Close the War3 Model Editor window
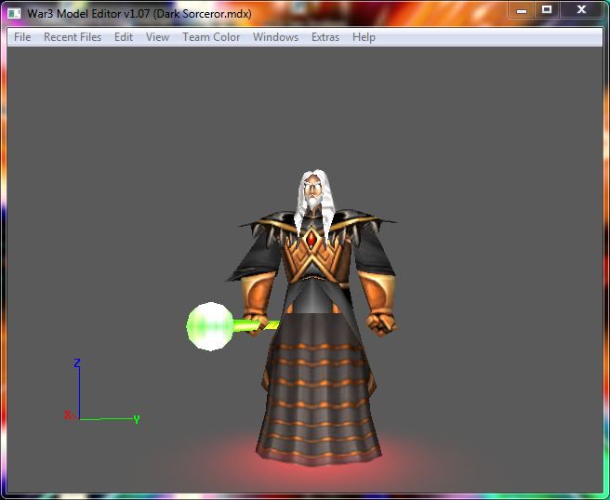610x500 pixels. click(581, 9)
